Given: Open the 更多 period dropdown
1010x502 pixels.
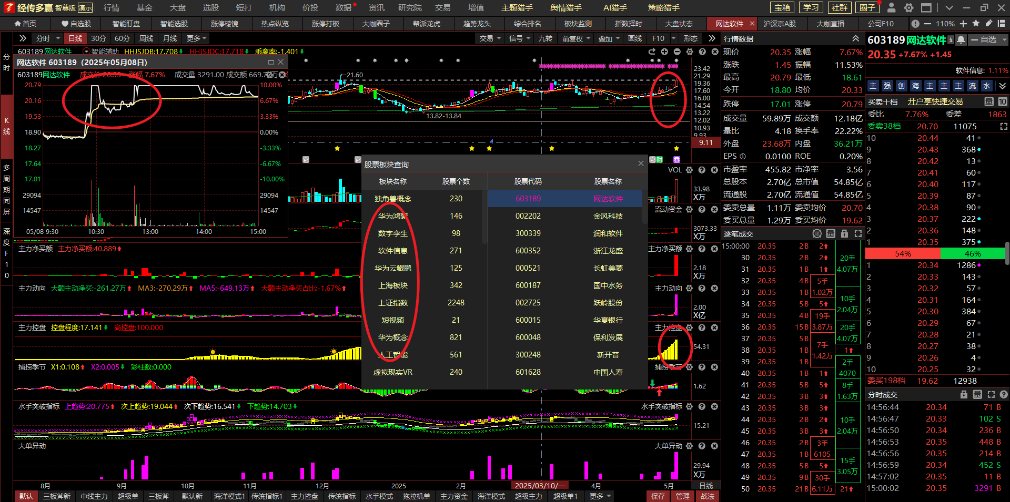Looking at the screenshot, I should pos(197,38).
